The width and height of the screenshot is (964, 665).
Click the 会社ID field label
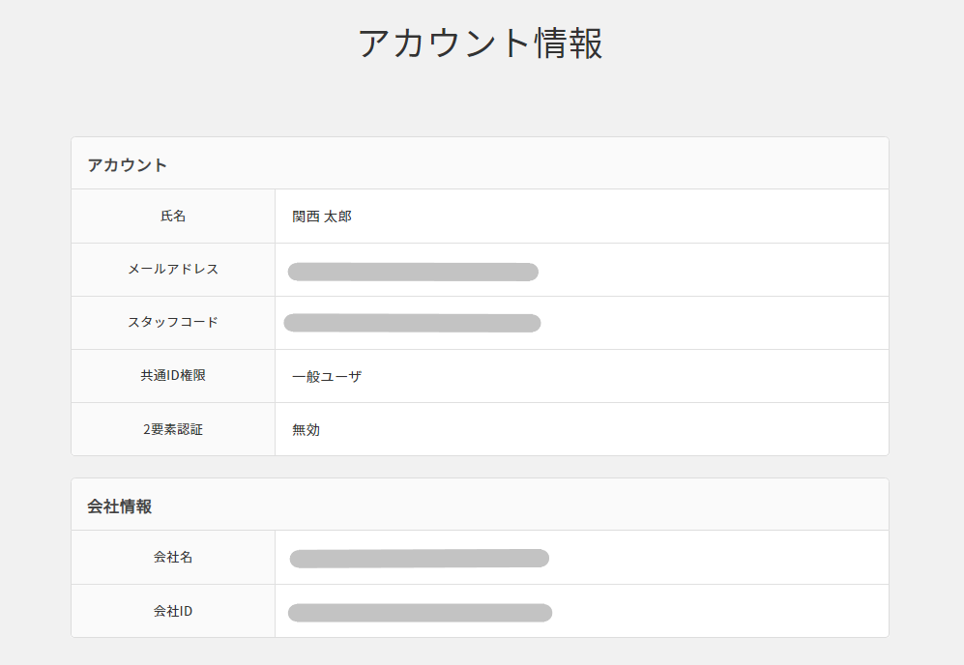coord(173,611)
